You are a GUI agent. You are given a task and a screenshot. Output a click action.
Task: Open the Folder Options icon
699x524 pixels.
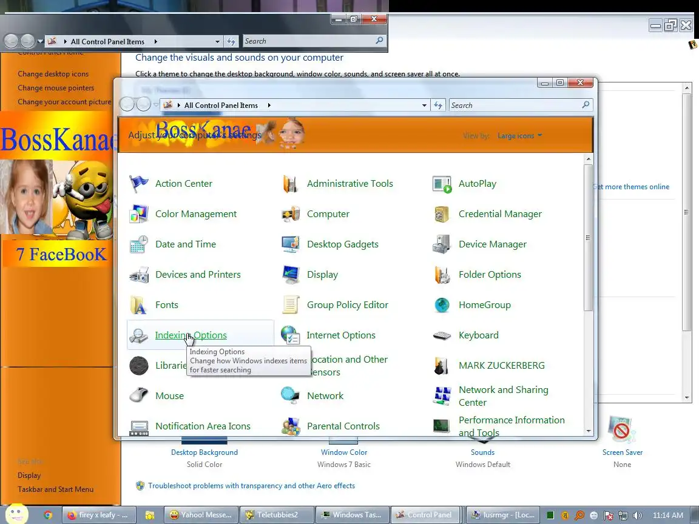(x=442, y=275)
